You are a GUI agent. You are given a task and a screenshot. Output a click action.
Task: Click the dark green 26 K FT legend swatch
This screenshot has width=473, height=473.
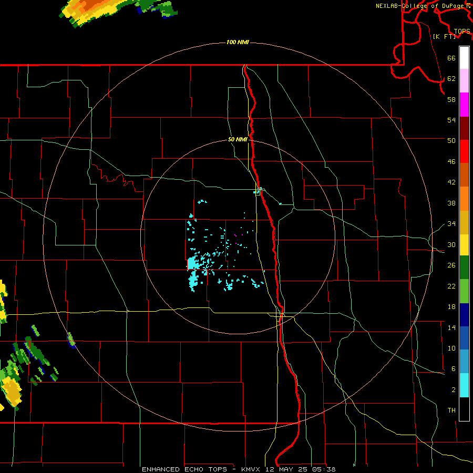[x=464, y=268]
